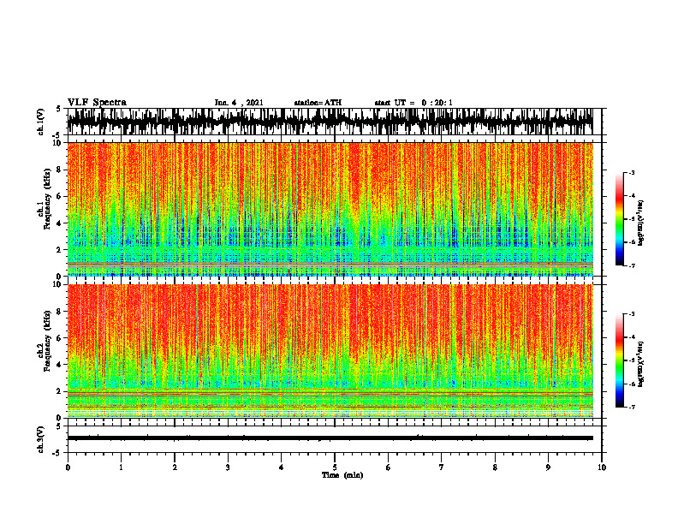The image size is (678, 524).
Task: Click the '8' kHz tick on ch.2 frequency axis
Action: coord(60,312)
